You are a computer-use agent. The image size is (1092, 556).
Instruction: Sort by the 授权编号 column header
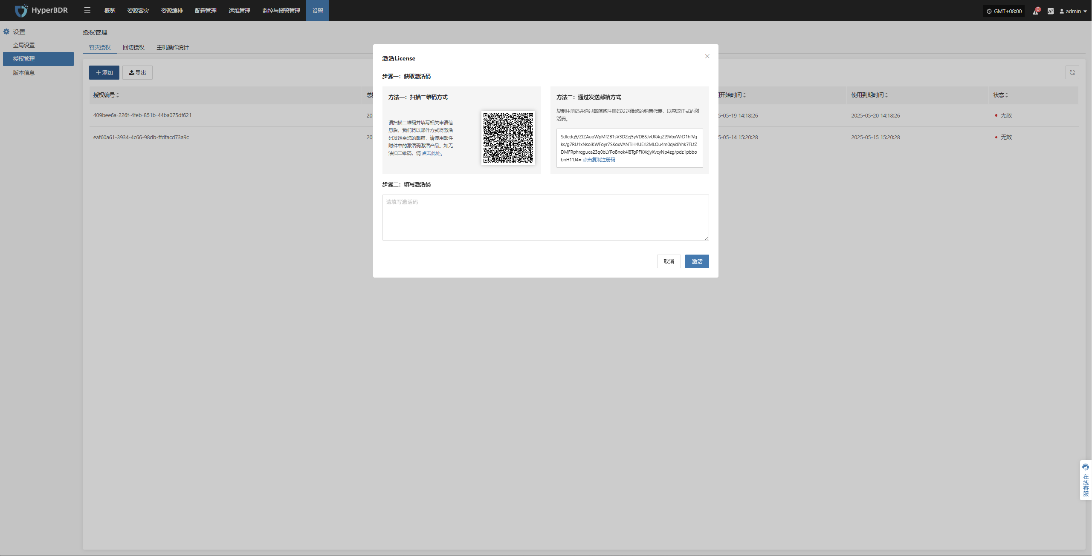(x=106, y=95)
